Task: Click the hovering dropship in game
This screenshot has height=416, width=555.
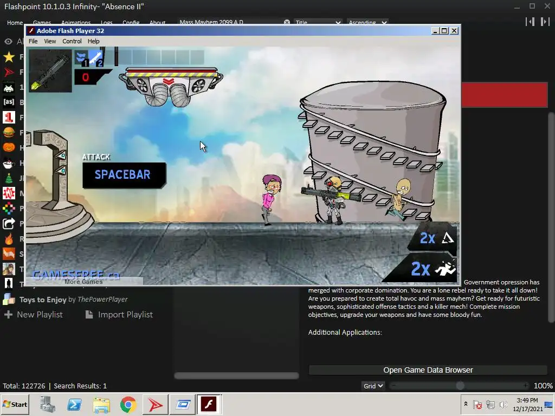Action: pyautogui.click(x=171, y=86)
